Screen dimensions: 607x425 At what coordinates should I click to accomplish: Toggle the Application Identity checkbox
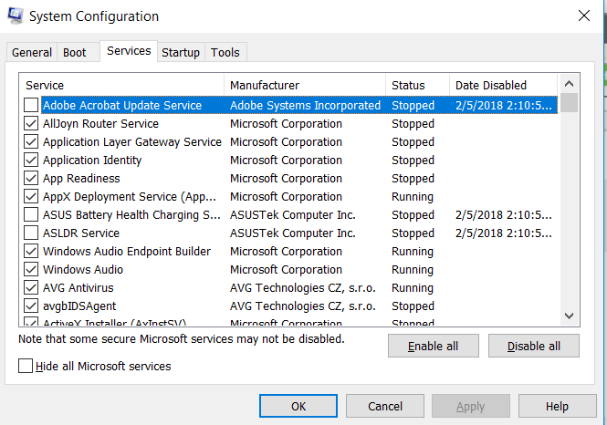[x=31, y=160]
